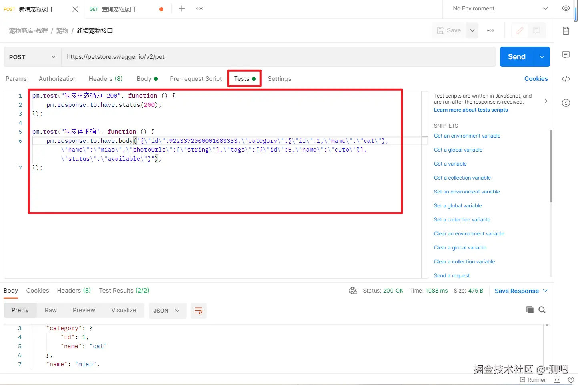Insert Get an environment variable snippet
This screenshot has height=385, width=578.
467,136
